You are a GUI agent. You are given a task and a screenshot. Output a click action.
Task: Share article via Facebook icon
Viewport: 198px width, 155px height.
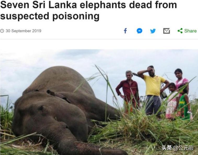coord(125,31)
